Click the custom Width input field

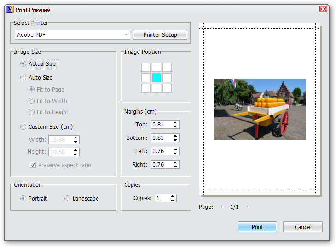[x=60, y=140]
